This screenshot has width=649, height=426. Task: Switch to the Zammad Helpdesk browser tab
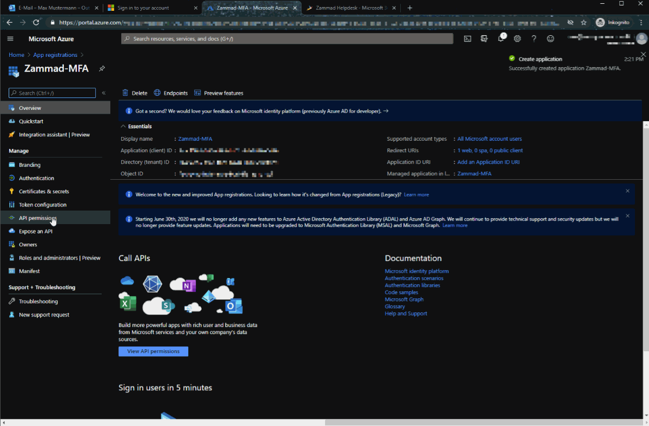pyautogui.click(x=352, y=8)
